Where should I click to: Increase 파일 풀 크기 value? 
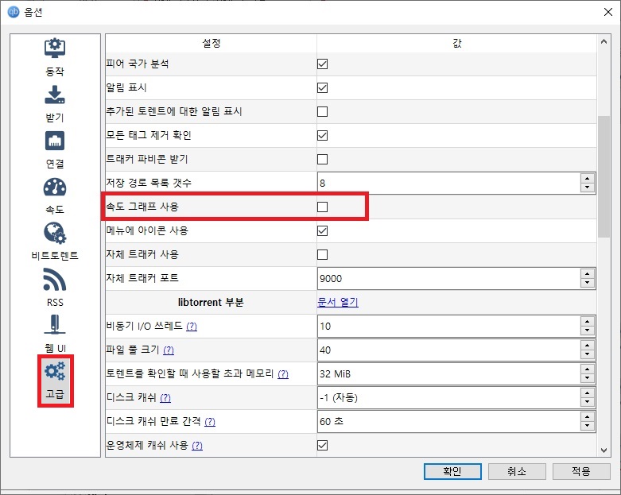(588, 346)
